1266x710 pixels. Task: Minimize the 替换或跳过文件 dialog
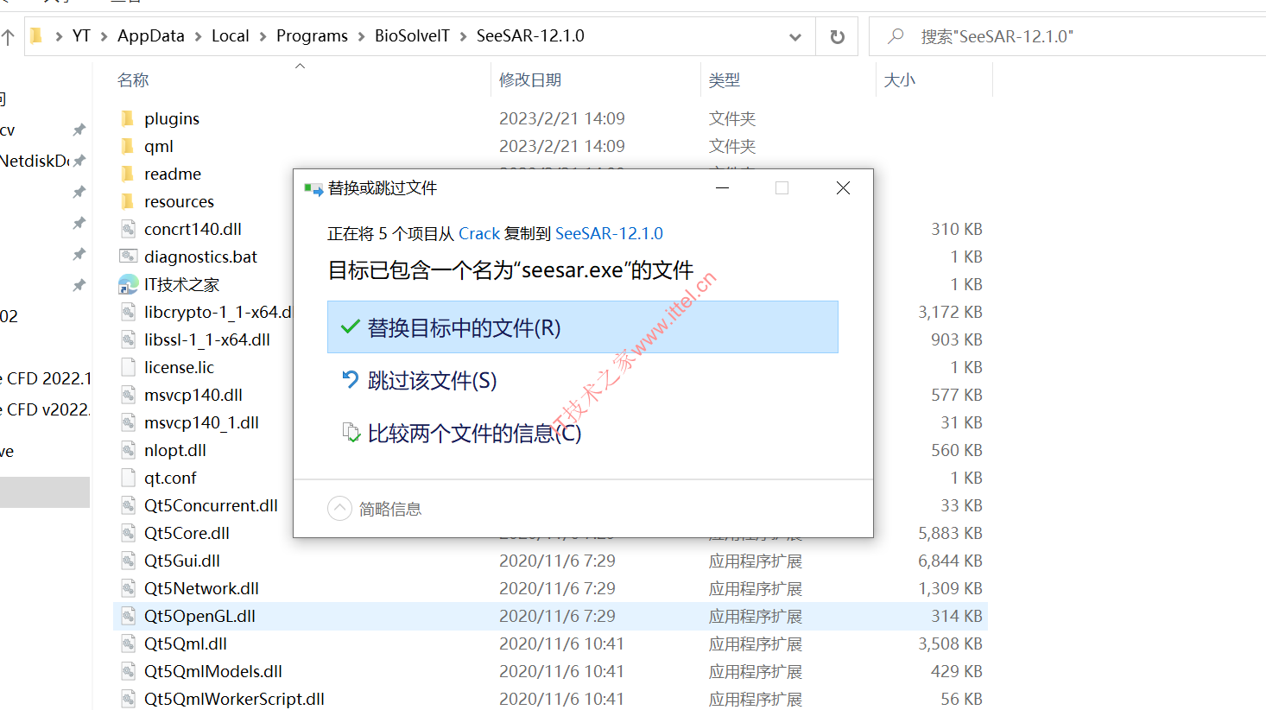723,188
